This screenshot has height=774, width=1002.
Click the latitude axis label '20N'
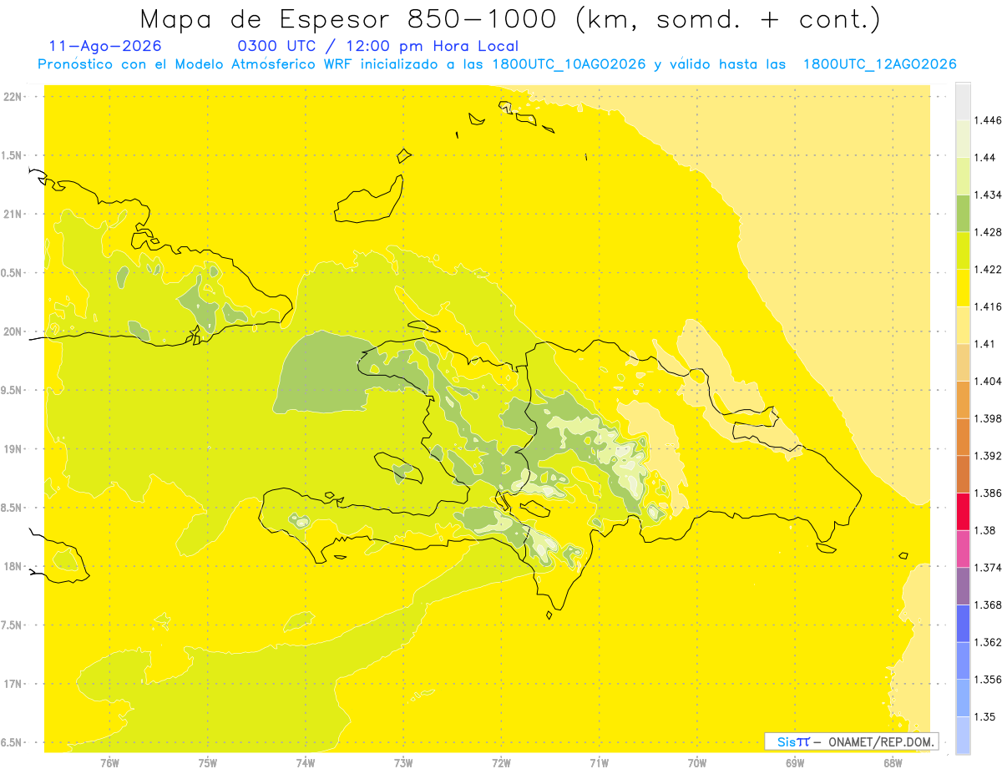tap(13, 331)
